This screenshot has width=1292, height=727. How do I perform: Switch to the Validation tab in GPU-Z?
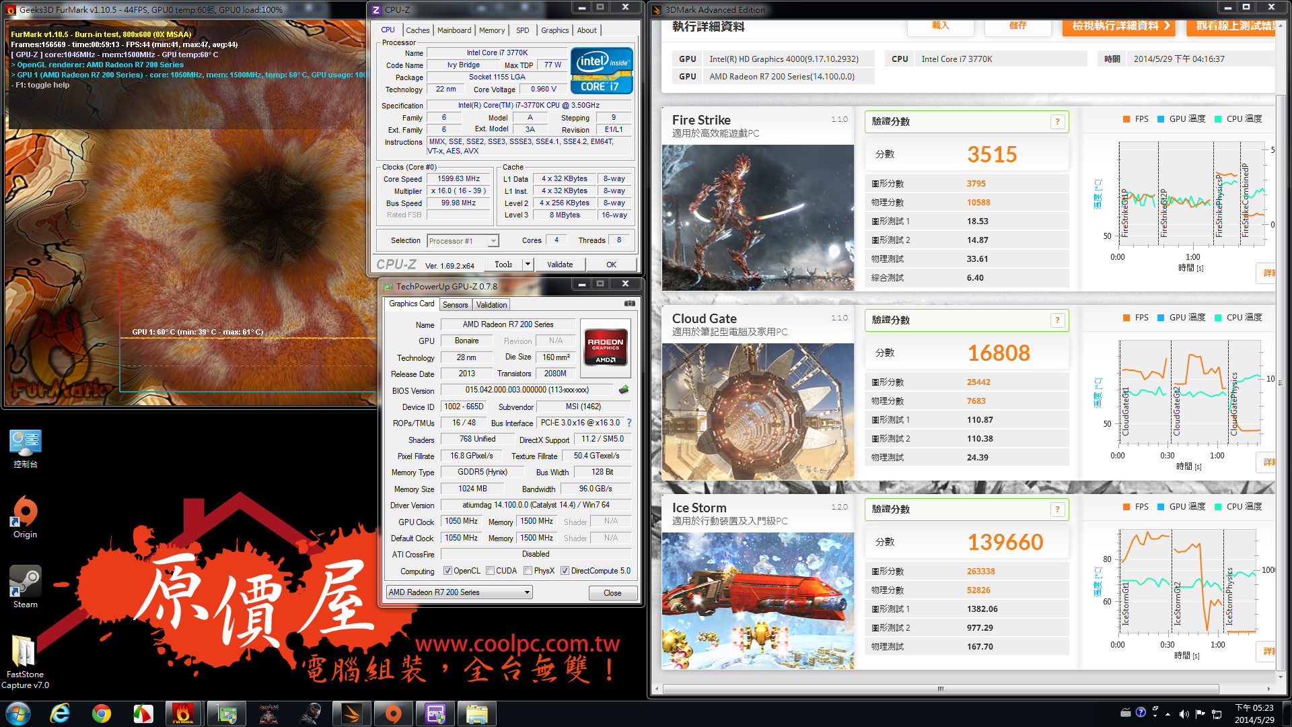(x=492, y=305)
